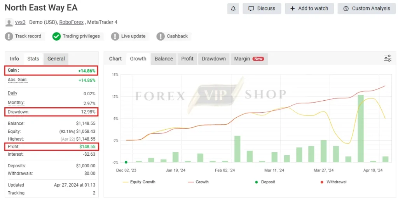398x201 pixels.
Task: Click the Abs. Gain label
Action: [17, 80]
